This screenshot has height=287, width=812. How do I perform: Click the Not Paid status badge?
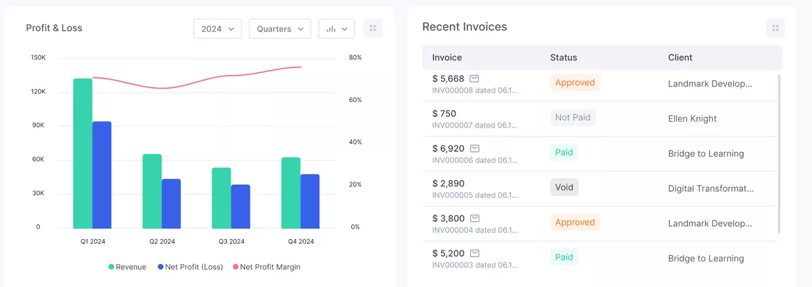572,118
